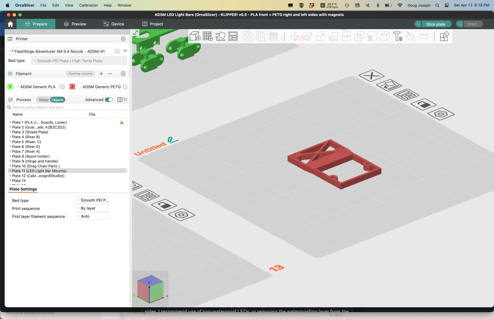Screen dimensions: 494x319
Task: Open Filament settings gear icon
Action: coord(123,74)
